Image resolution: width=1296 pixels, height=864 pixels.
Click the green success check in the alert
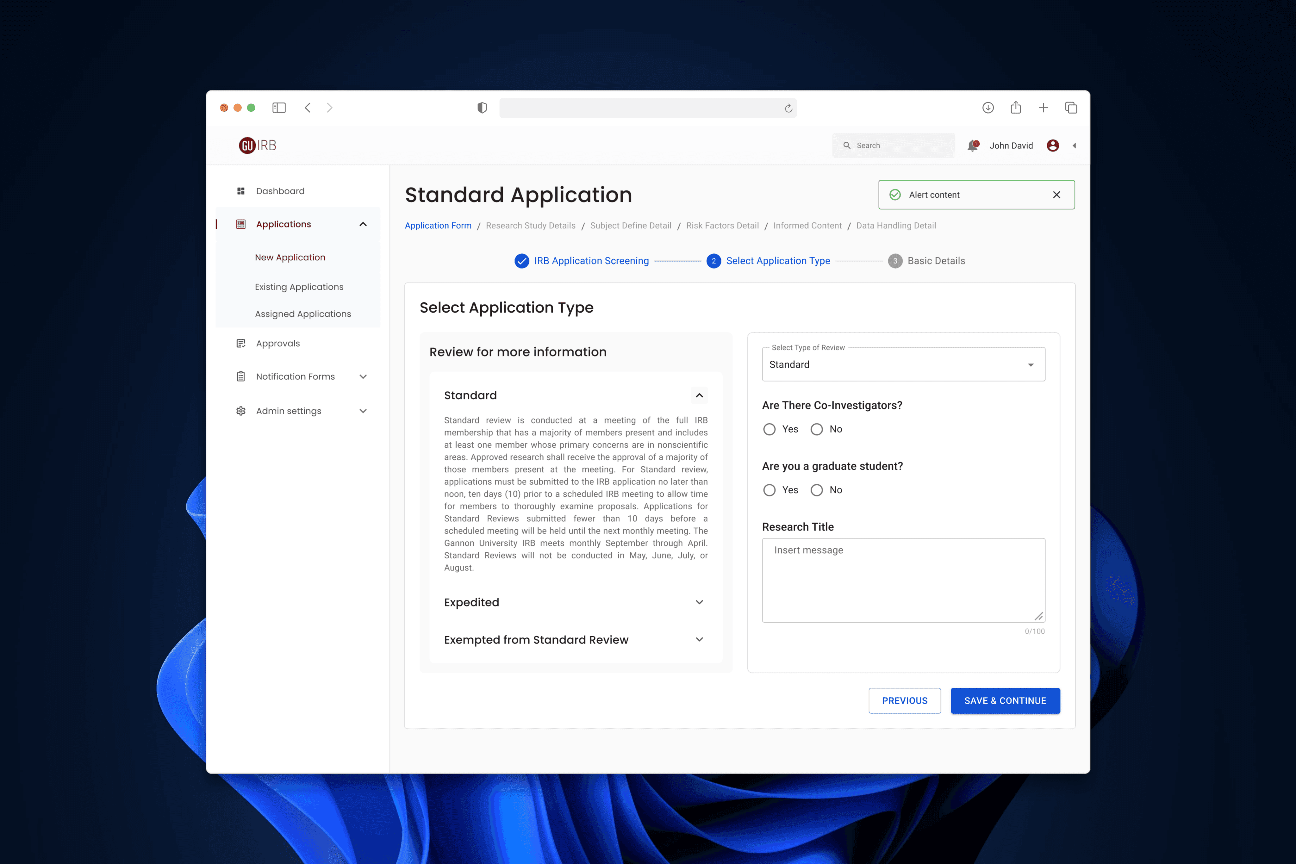(x=895, y=195)
